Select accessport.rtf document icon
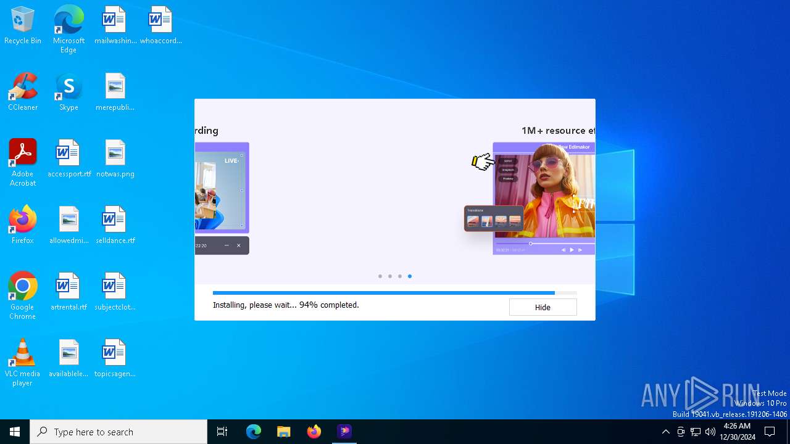 (69, 158)
